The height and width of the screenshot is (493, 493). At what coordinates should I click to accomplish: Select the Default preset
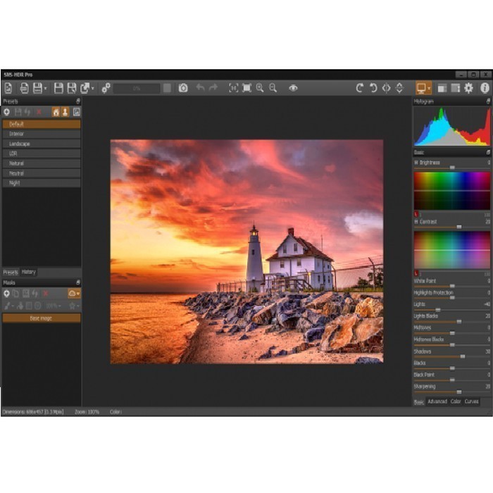pos(42,124)
